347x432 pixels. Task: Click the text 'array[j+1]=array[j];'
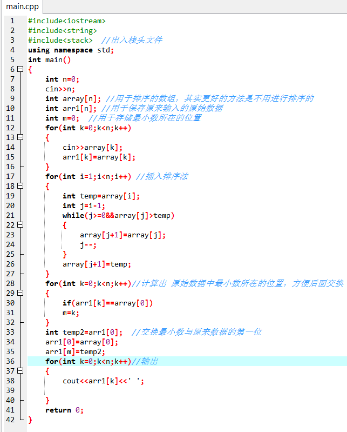123,235
